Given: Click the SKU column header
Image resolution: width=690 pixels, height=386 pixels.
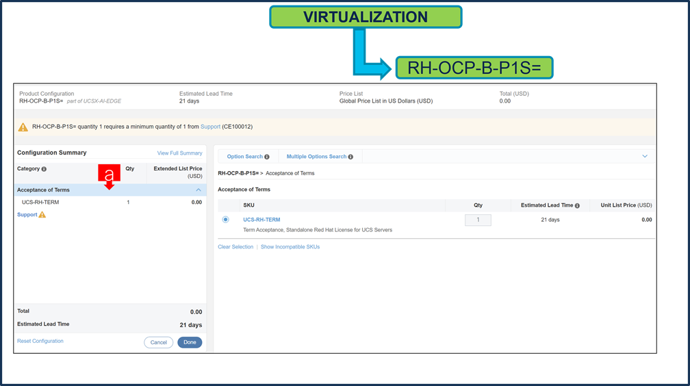Looking at the screenshot, I should (248, 205).
